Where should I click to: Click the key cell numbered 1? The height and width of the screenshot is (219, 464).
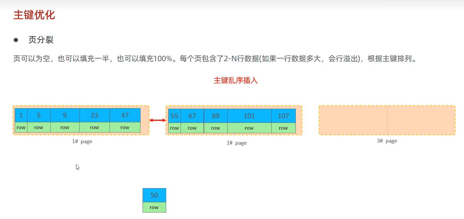tap(21, 115)
